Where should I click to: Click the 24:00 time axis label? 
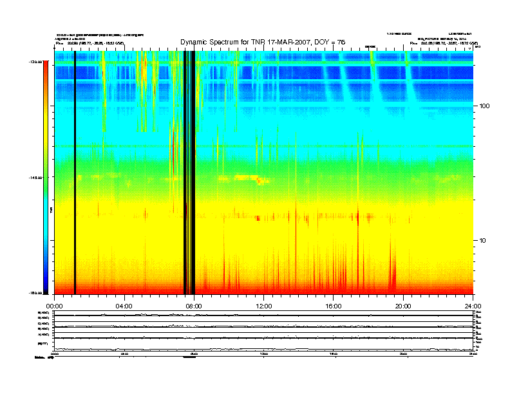[x=473, y=306]
